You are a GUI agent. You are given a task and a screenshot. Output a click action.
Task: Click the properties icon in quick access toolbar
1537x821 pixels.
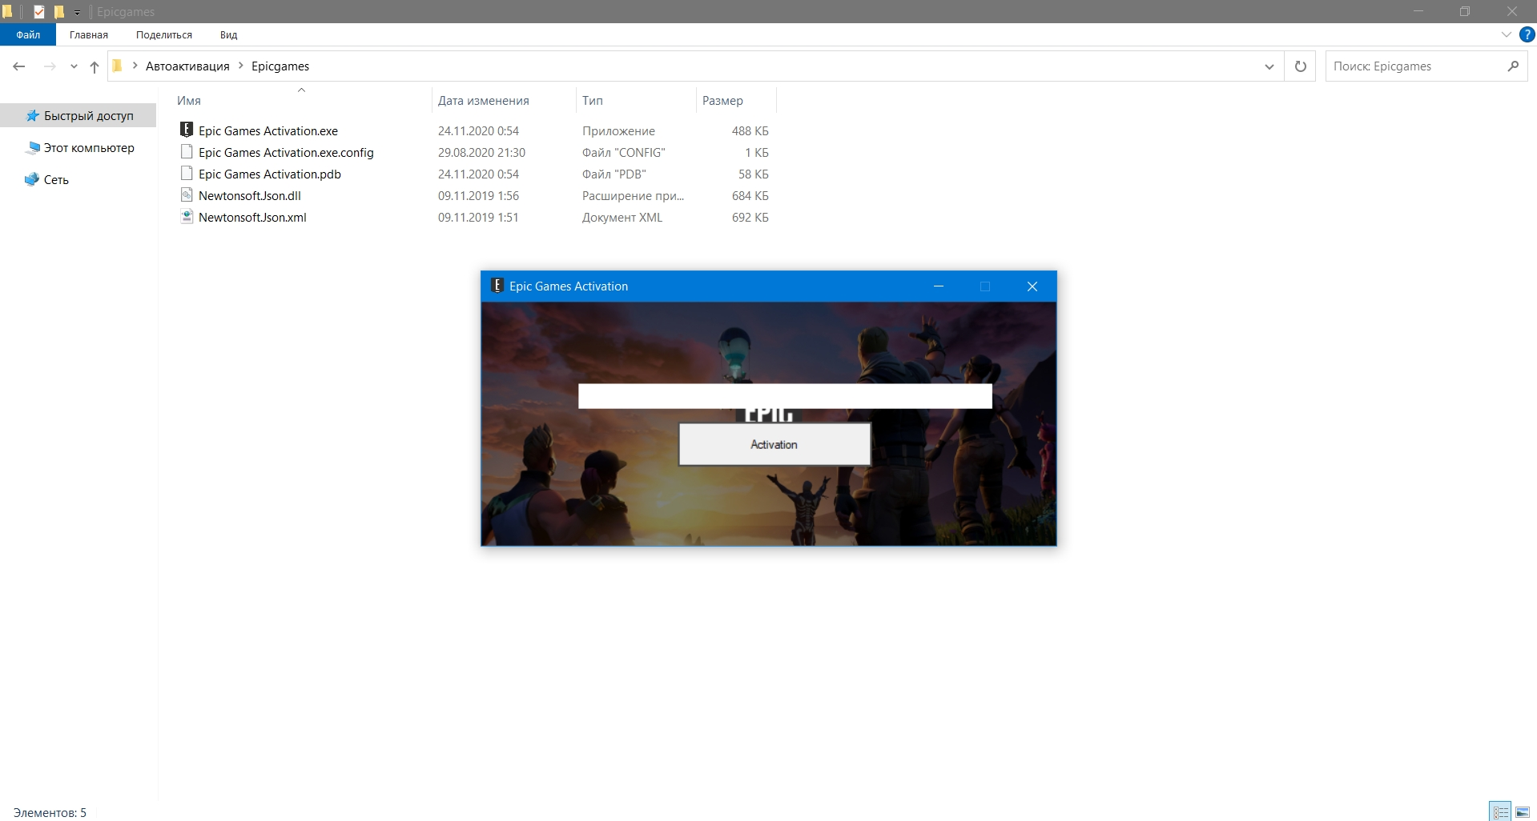click(38, 11)
